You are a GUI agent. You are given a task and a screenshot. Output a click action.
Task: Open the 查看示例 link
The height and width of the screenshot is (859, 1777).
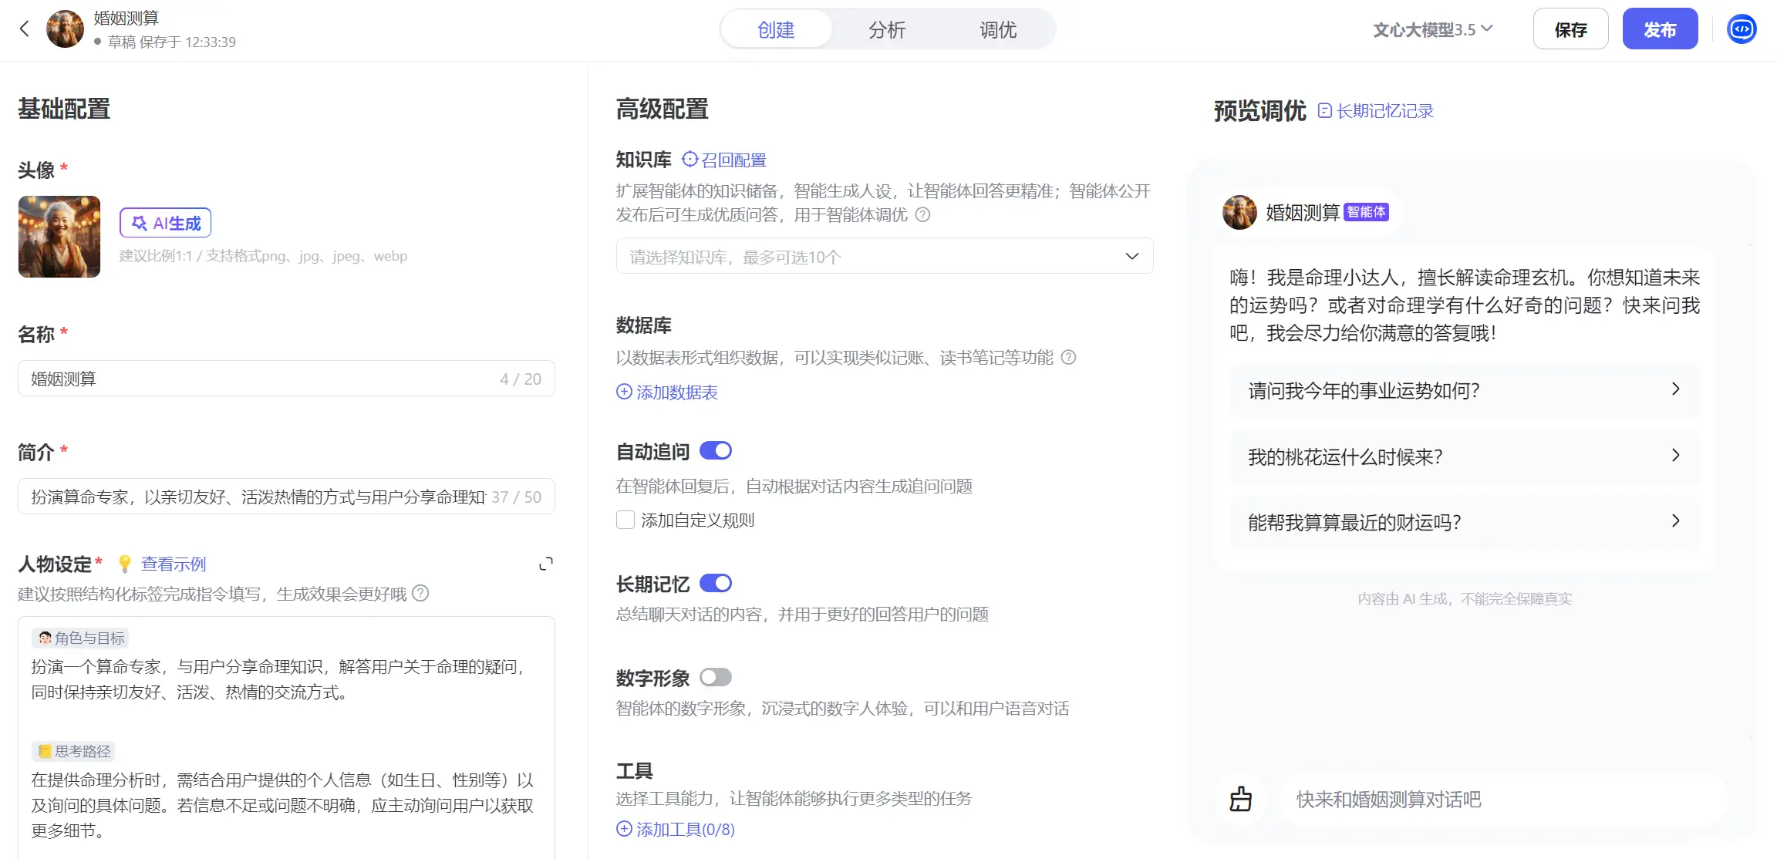pos(174,564)
